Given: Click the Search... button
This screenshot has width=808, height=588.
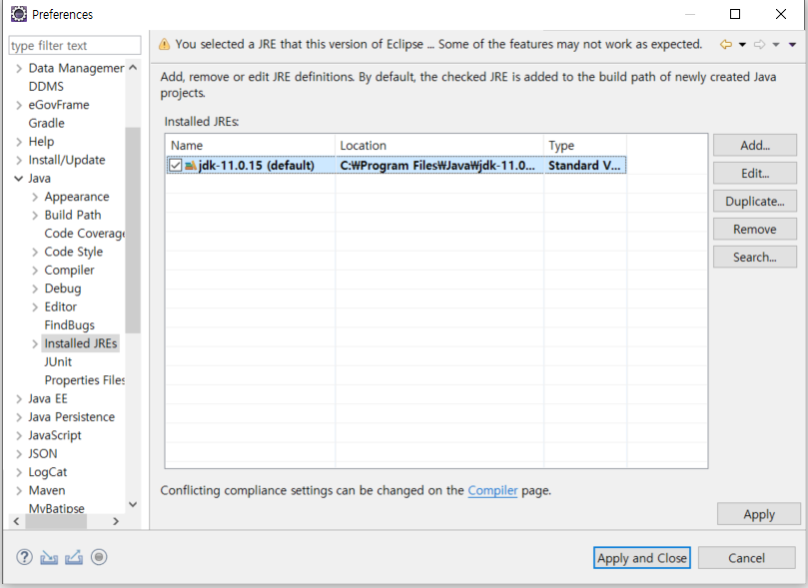Looking at the screenshot, I should coord(755,257).
